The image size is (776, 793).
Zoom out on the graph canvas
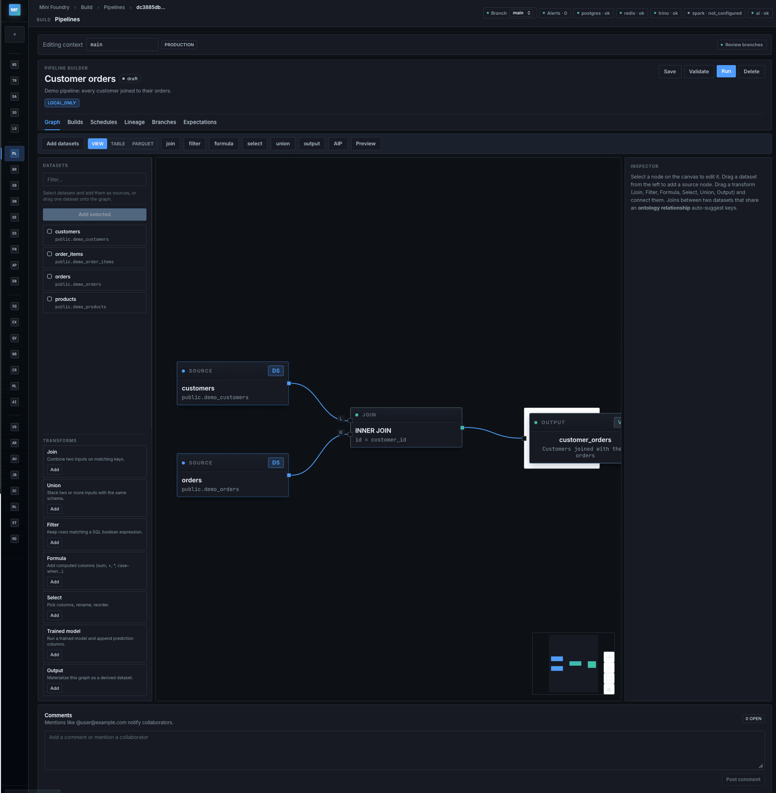609,668
